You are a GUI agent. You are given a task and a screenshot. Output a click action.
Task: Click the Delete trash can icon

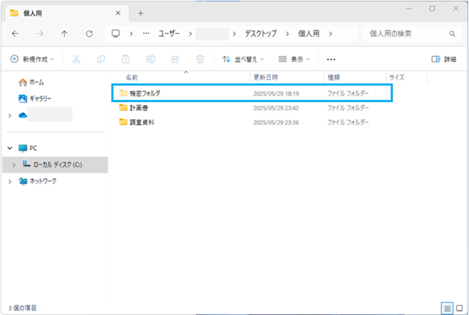click(200, 59)
